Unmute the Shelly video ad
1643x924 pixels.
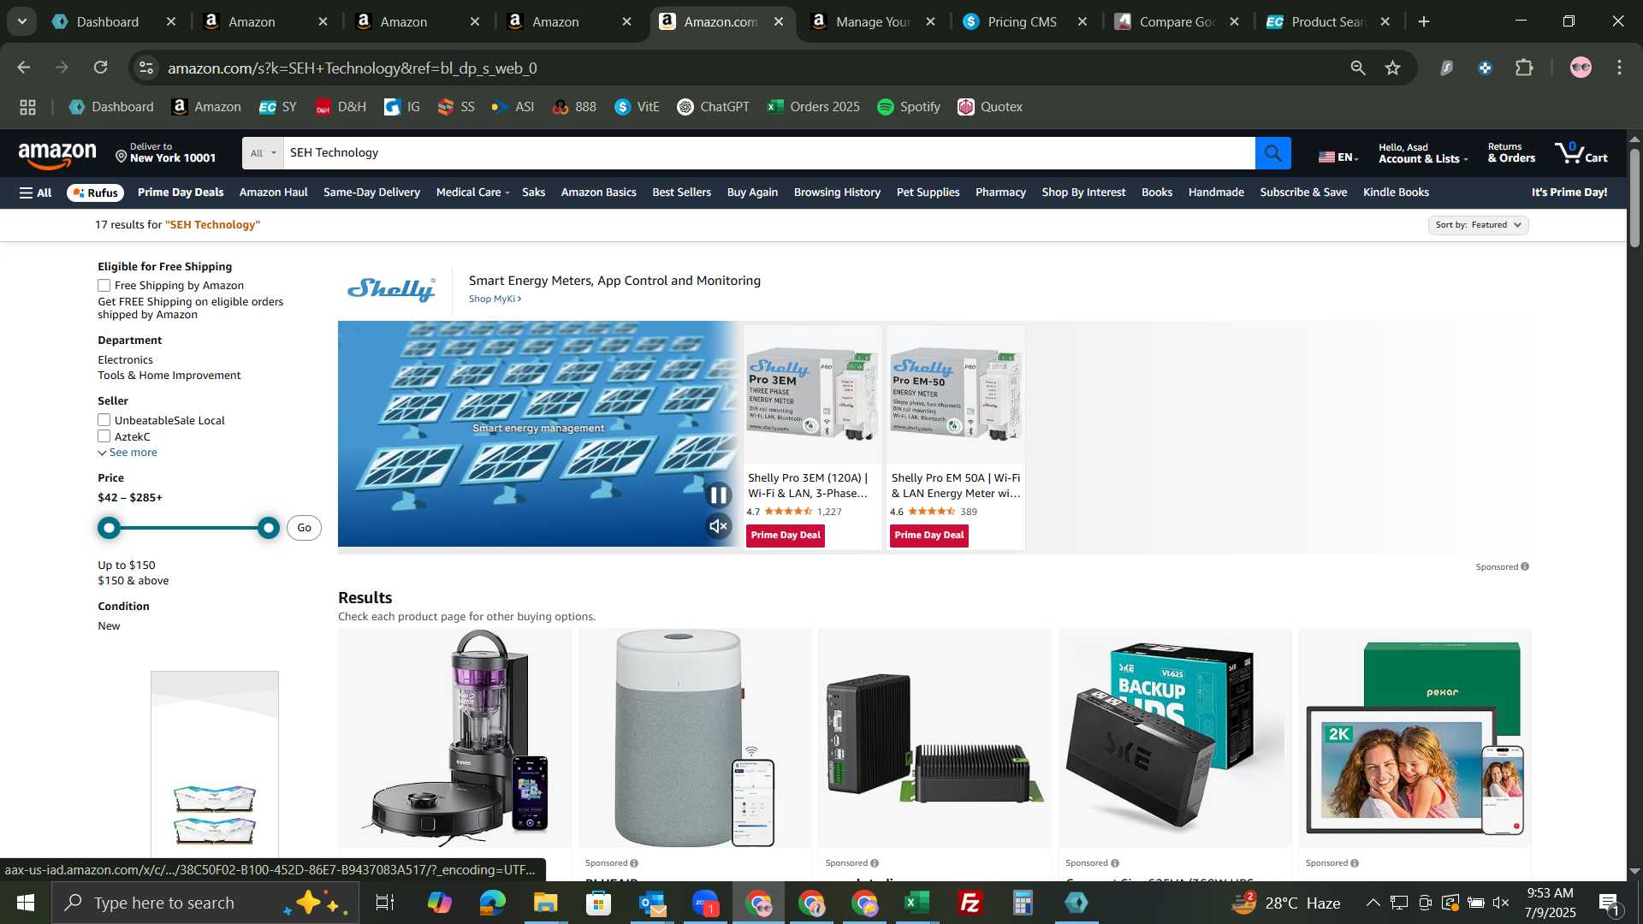(x=718, y=526)
